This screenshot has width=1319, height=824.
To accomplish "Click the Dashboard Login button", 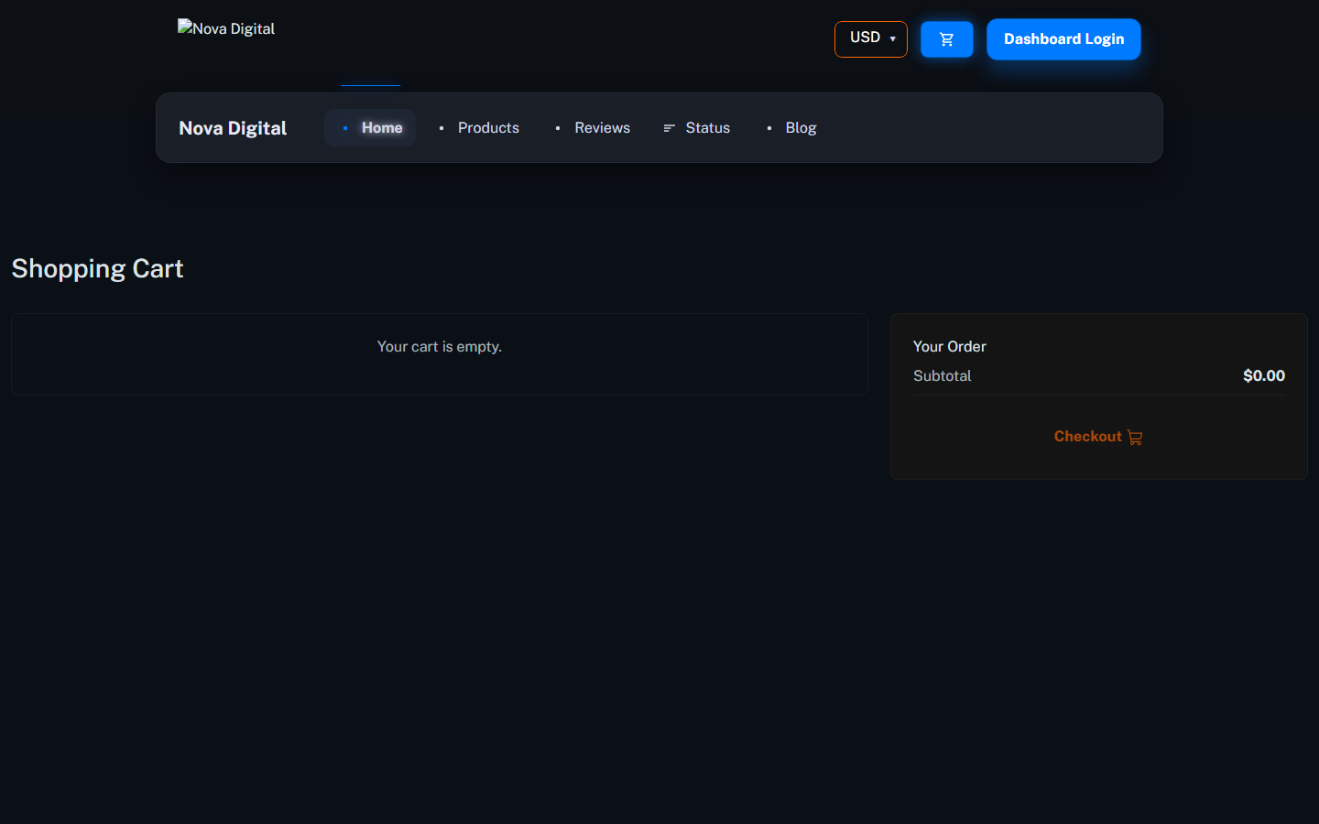I will tap(1063, 39).
